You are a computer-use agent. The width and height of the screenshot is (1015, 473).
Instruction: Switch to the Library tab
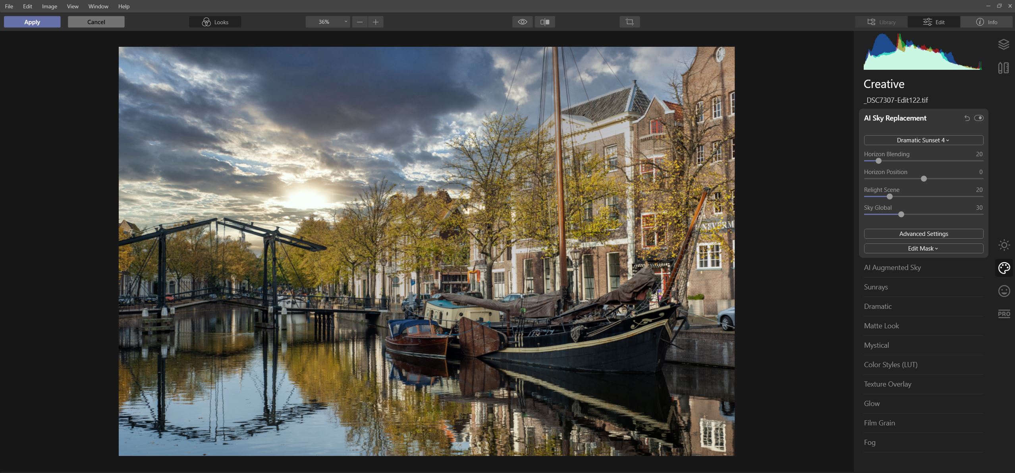[881, 22]
